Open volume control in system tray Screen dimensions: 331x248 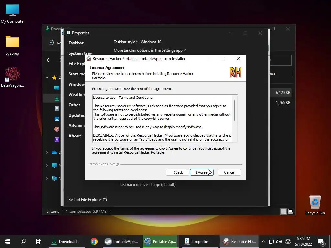tap(279, 242)
